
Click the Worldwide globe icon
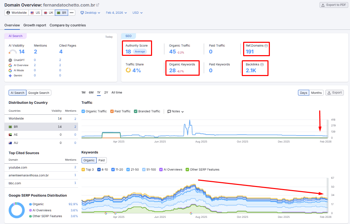click(8, 13)
